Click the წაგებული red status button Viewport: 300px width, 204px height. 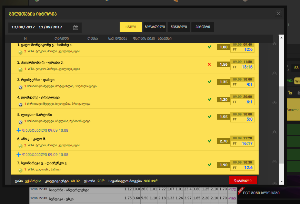(x=243, y=180)
